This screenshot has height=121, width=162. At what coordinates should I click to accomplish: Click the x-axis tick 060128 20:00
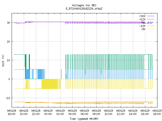[24, 112]
